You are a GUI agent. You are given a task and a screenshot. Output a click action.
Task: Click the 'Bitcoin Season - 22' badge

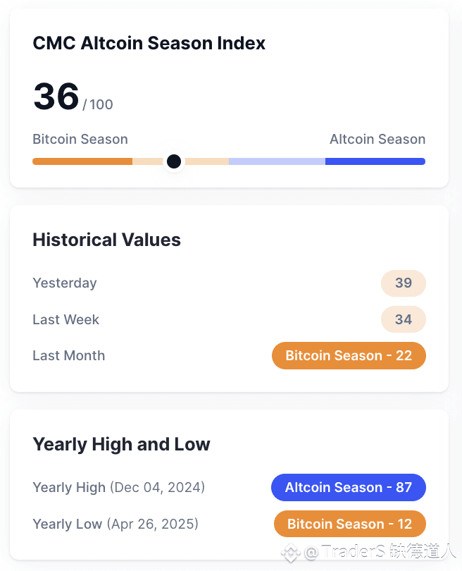point(349,355)
